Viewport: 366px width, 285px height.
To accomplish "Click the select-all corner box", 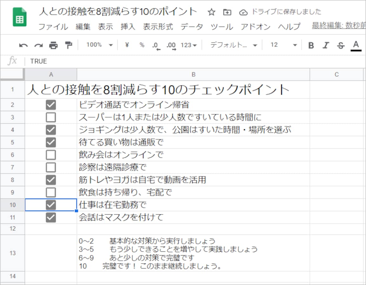I will [12, 74].
